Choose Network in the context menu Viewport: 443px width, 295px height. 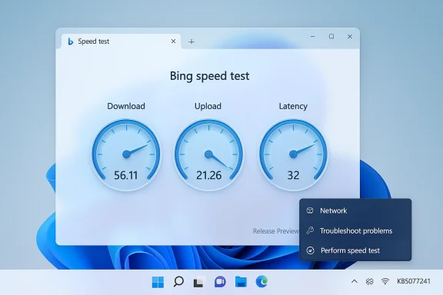(x=355, y=210)
